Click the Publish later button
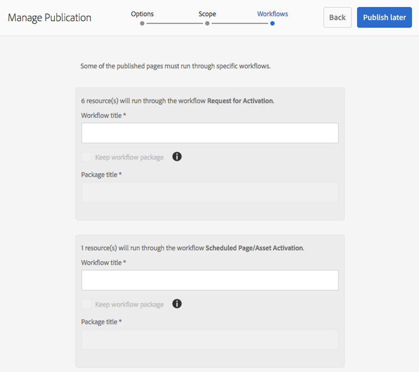 384,17
